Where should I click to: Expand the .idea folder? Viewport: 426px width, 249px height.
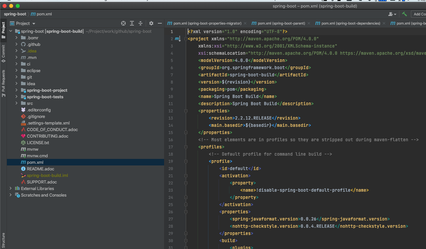[16, 51]
